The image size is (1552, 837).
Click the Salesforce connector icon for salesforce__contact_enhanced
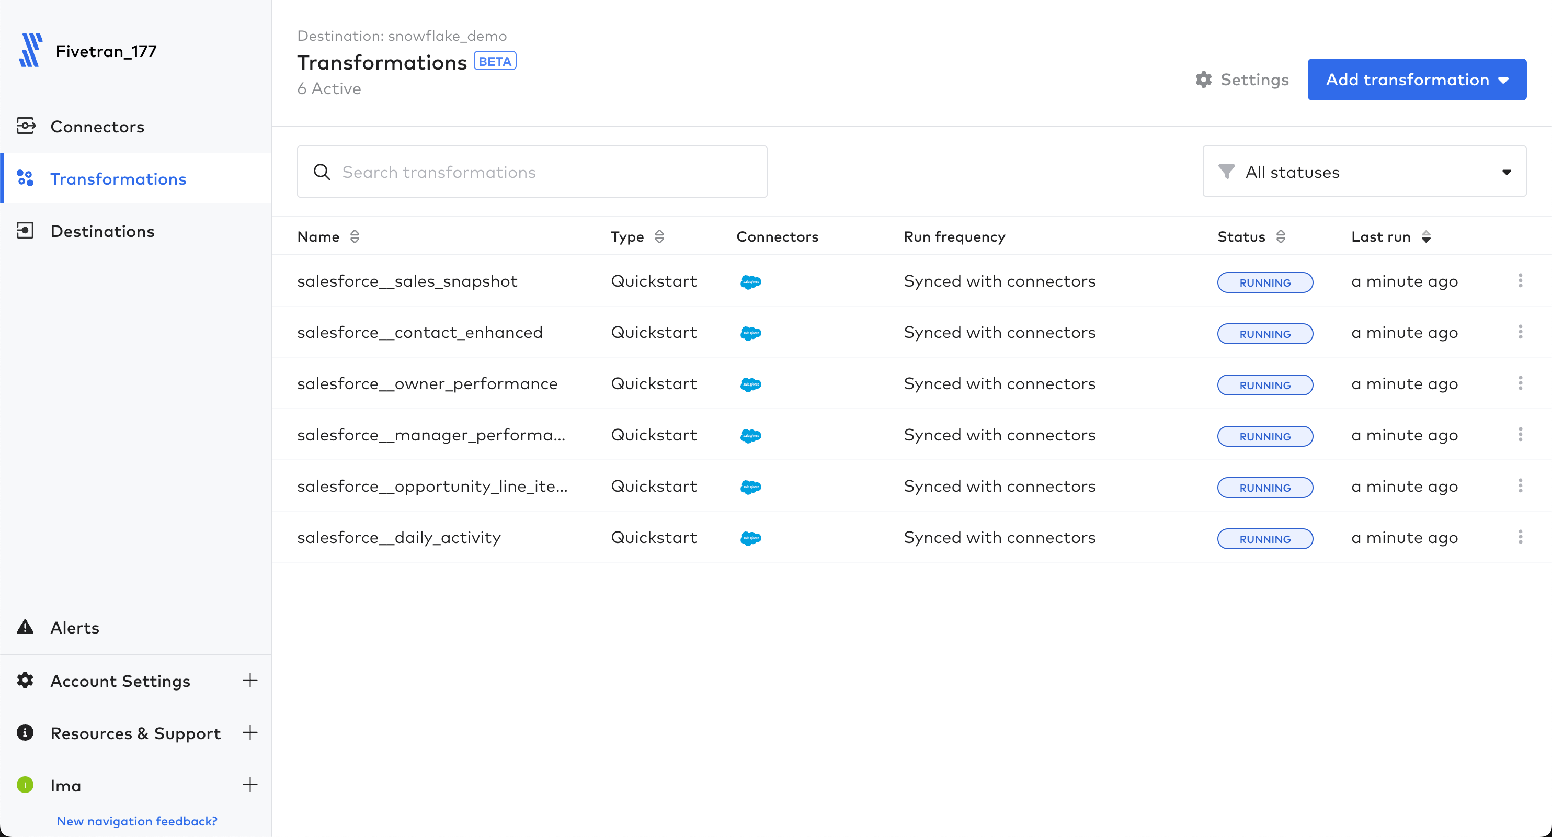[750, 332]
